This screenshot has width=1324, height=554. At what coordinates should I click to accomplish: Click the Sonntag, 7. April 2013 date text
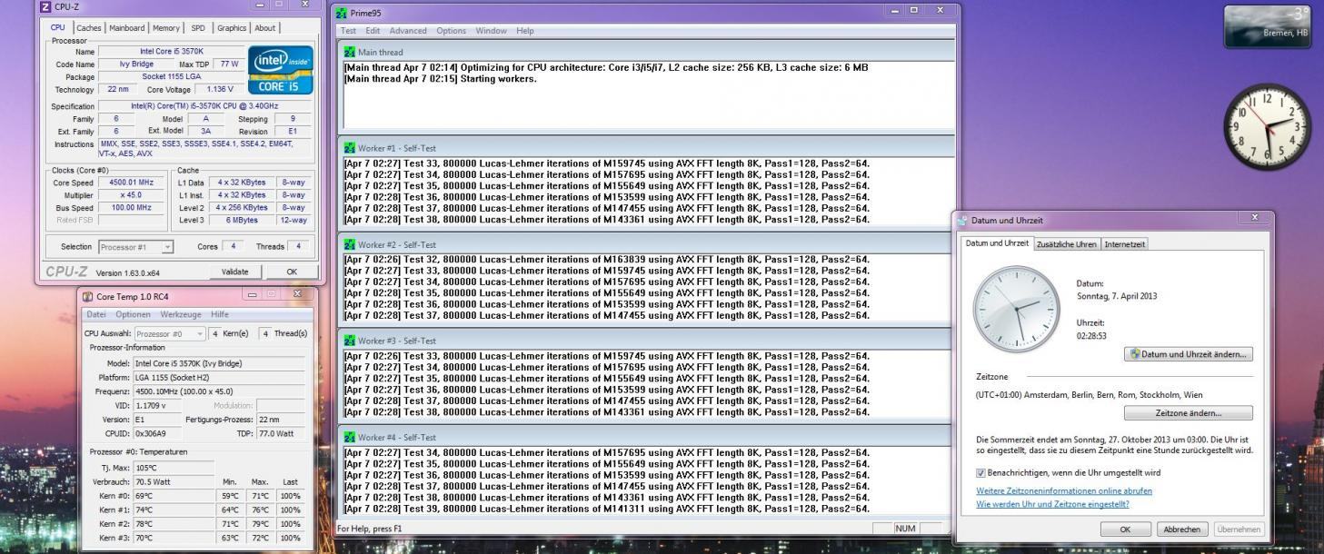(x=1117, y=296)
